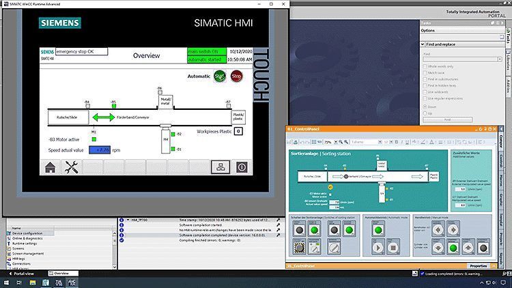Viewport: 512px width, 288px height.
Task: Click the square Stop button in Automatic mode group
Action: (x=393, y=248)
